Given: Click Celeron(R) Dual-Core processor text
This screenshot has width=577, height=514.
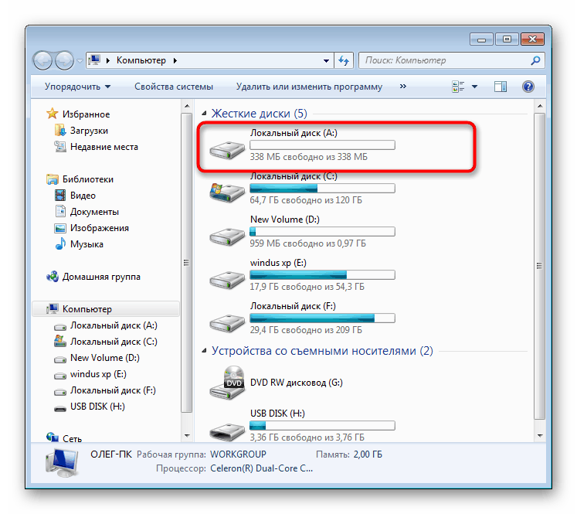Looking at the screenshot, I should [261, 468].
